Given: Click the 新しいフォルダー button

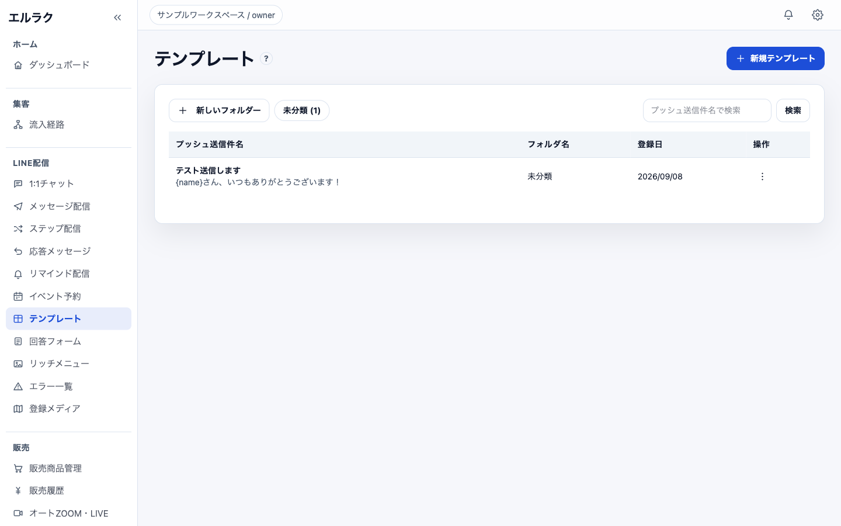Looking at the screenshot, I should (x=219, y=110).
